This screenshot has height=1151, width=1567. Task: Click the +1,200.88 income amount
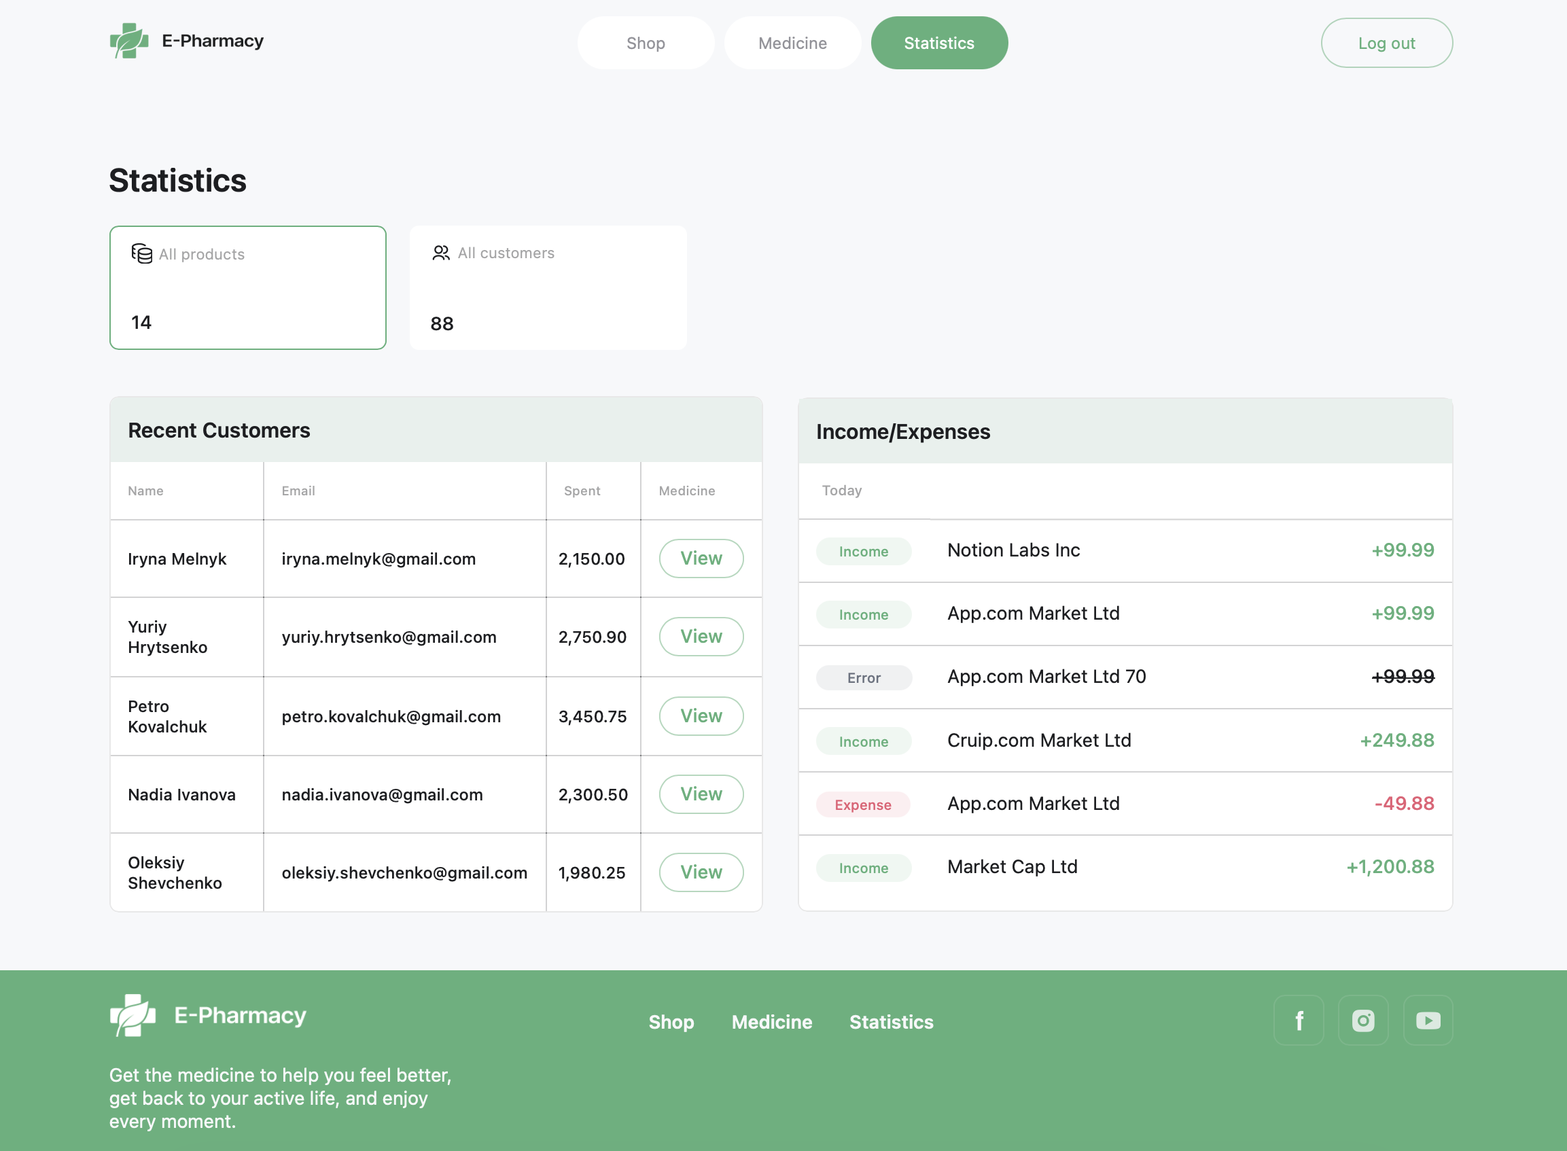(x=1390, y=867)
